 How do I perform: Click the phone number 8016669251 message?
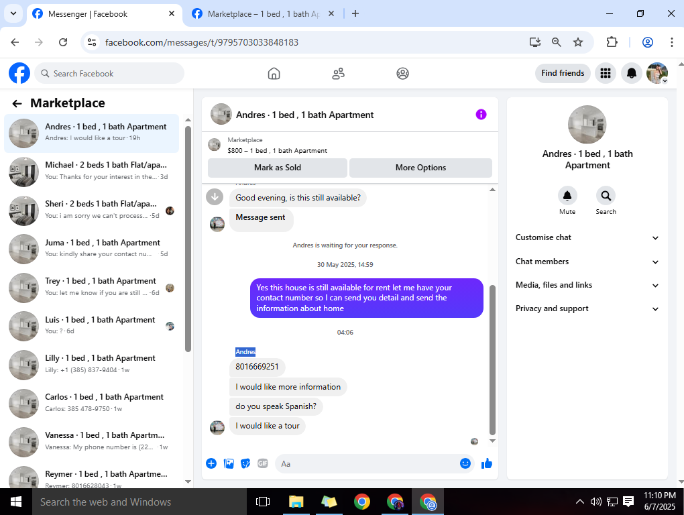pos(257,367)
